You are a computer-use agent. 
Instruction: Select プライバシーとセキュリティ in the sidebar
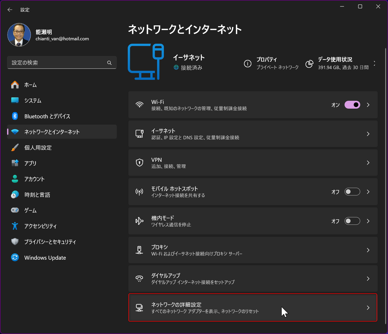click(x=62, y=242)
